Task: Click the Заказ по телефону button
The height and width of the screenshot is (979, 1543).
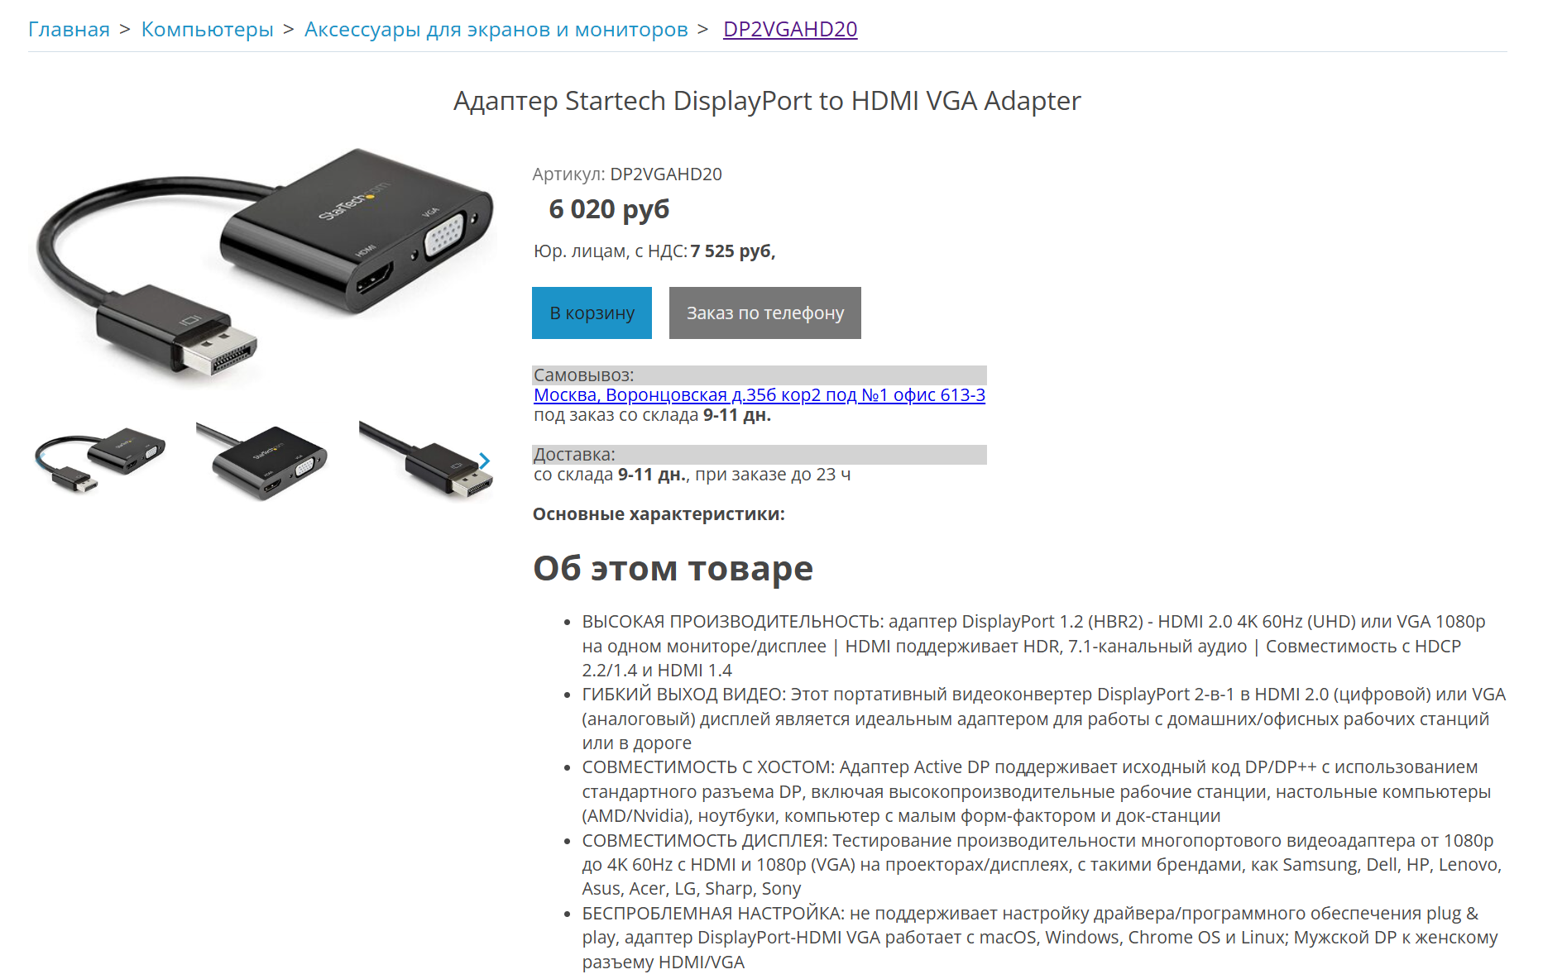Action: [765, 313]
